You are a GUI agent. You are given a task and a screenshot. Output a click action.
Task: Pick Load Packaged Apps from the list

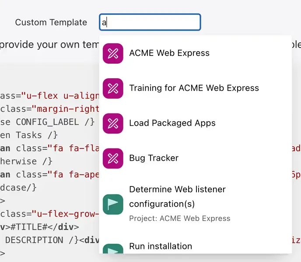(196, 124)
